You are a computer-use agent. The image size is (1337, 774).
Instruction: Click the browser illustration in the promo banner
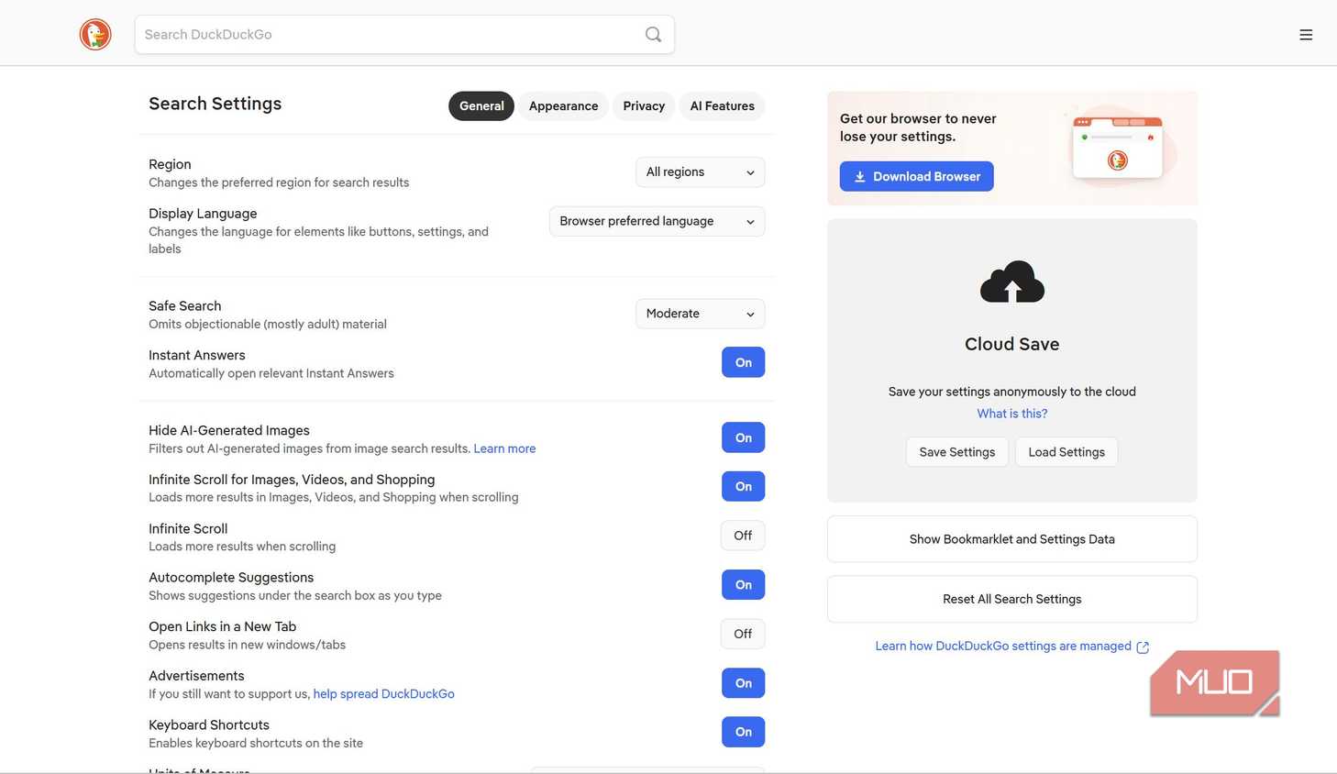point(1118,148)
